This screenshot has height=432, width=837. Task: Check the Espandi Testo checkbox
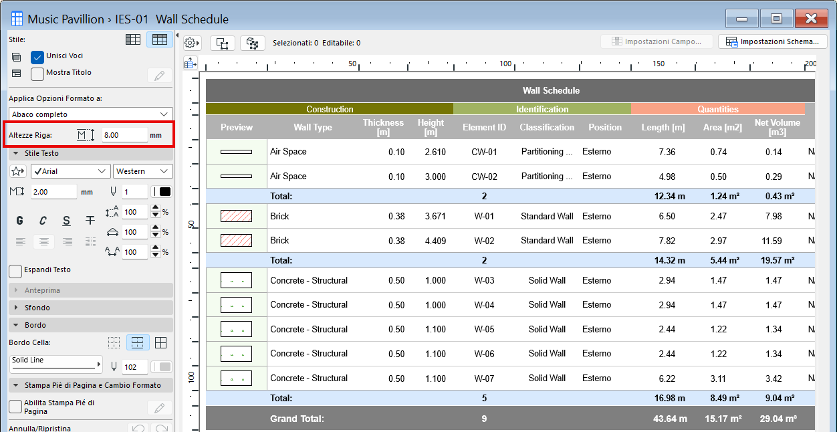(15, 271)
